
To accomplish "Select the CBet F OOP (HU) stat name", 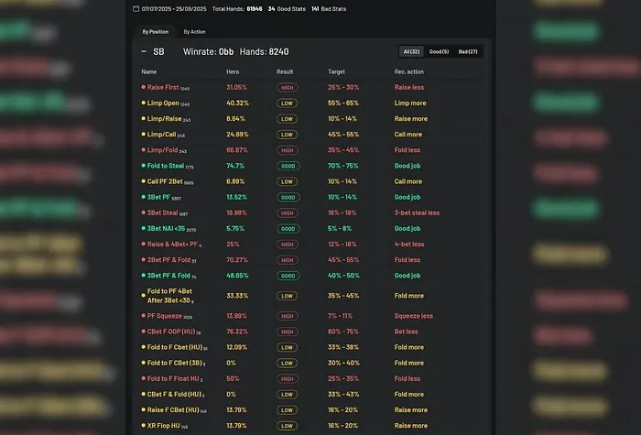I will coord(171,332).
